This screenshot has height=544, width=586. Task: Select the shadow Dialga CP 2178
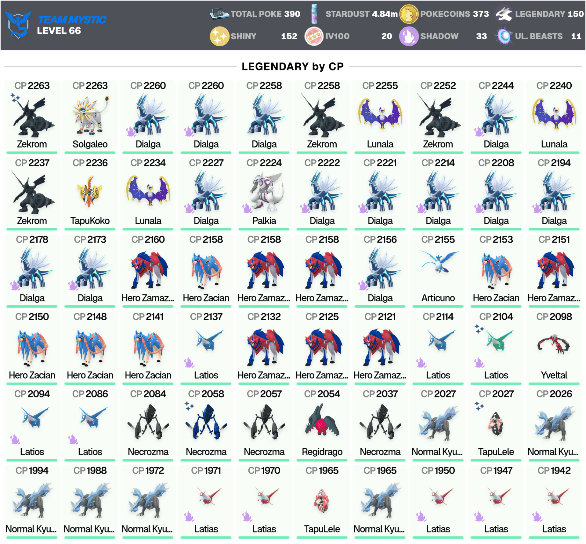[x=32, y=271]
